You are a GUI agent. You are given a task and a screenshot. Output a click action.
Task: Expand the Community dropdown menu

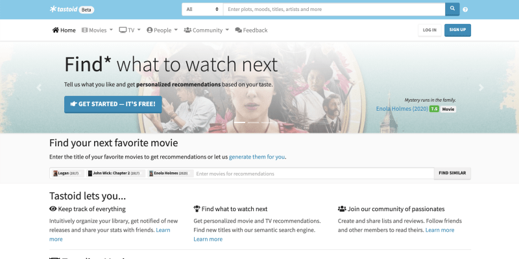click(x=206, y=30)
